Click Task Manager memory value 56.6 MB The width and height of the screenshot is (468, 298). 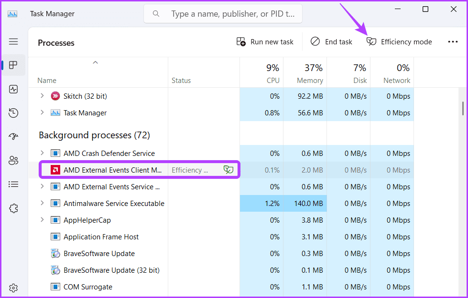[310, 113]
